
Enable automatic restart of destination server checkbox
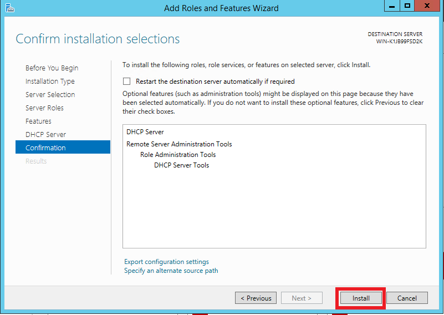point(126,82)
